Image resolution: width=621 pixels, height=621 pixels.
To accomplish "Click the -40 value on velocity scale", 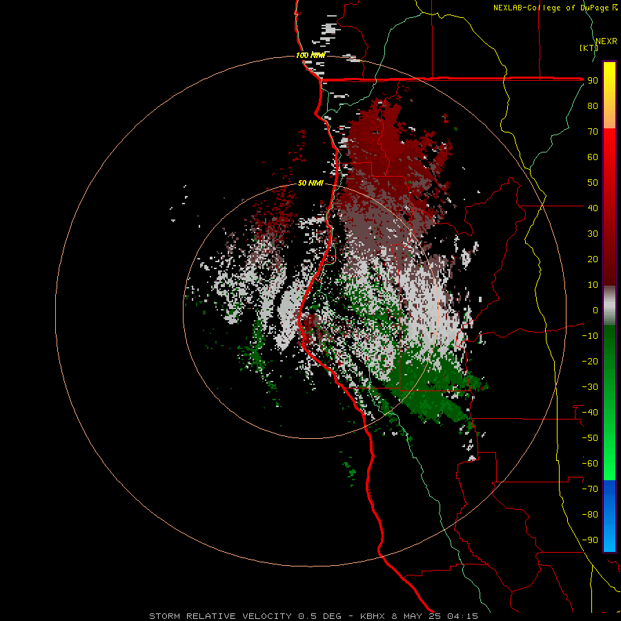I will (x=590, y=413).
